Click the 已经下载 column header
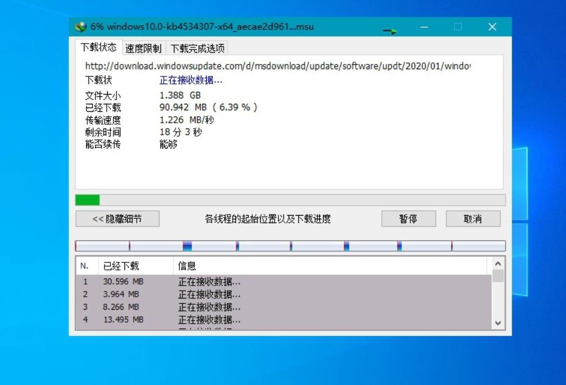Screen dimensions: 566x385 [x=136, y=266]
